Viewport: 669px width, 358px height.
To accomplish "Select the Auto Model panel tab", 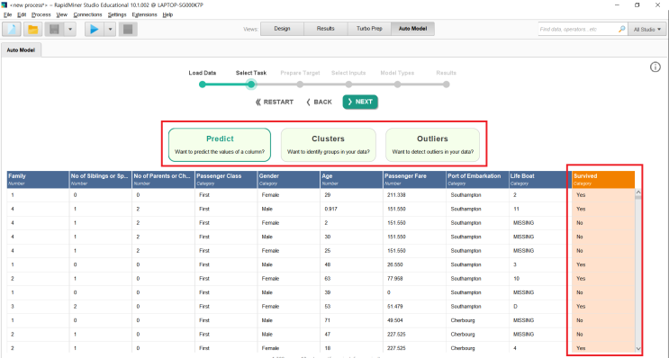I will click(x=21, y=49).
